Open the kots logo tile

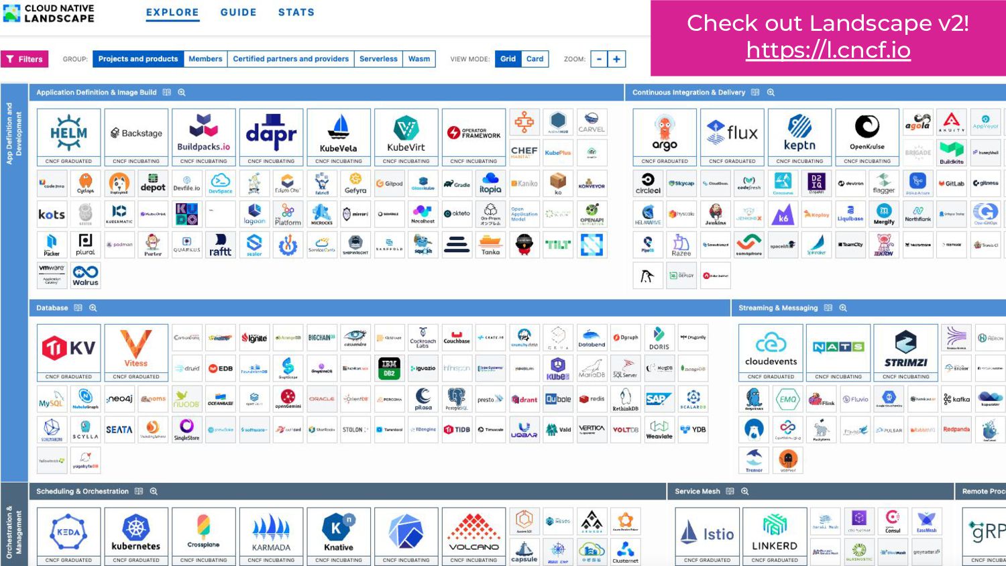click(52, 214)
